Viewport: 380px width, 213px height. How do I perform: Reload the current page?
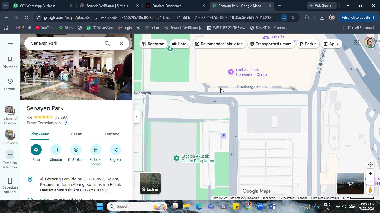26,17
